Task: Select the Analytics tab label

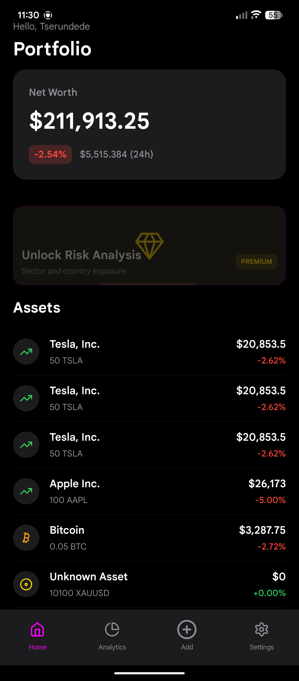Action: [112, 647]
